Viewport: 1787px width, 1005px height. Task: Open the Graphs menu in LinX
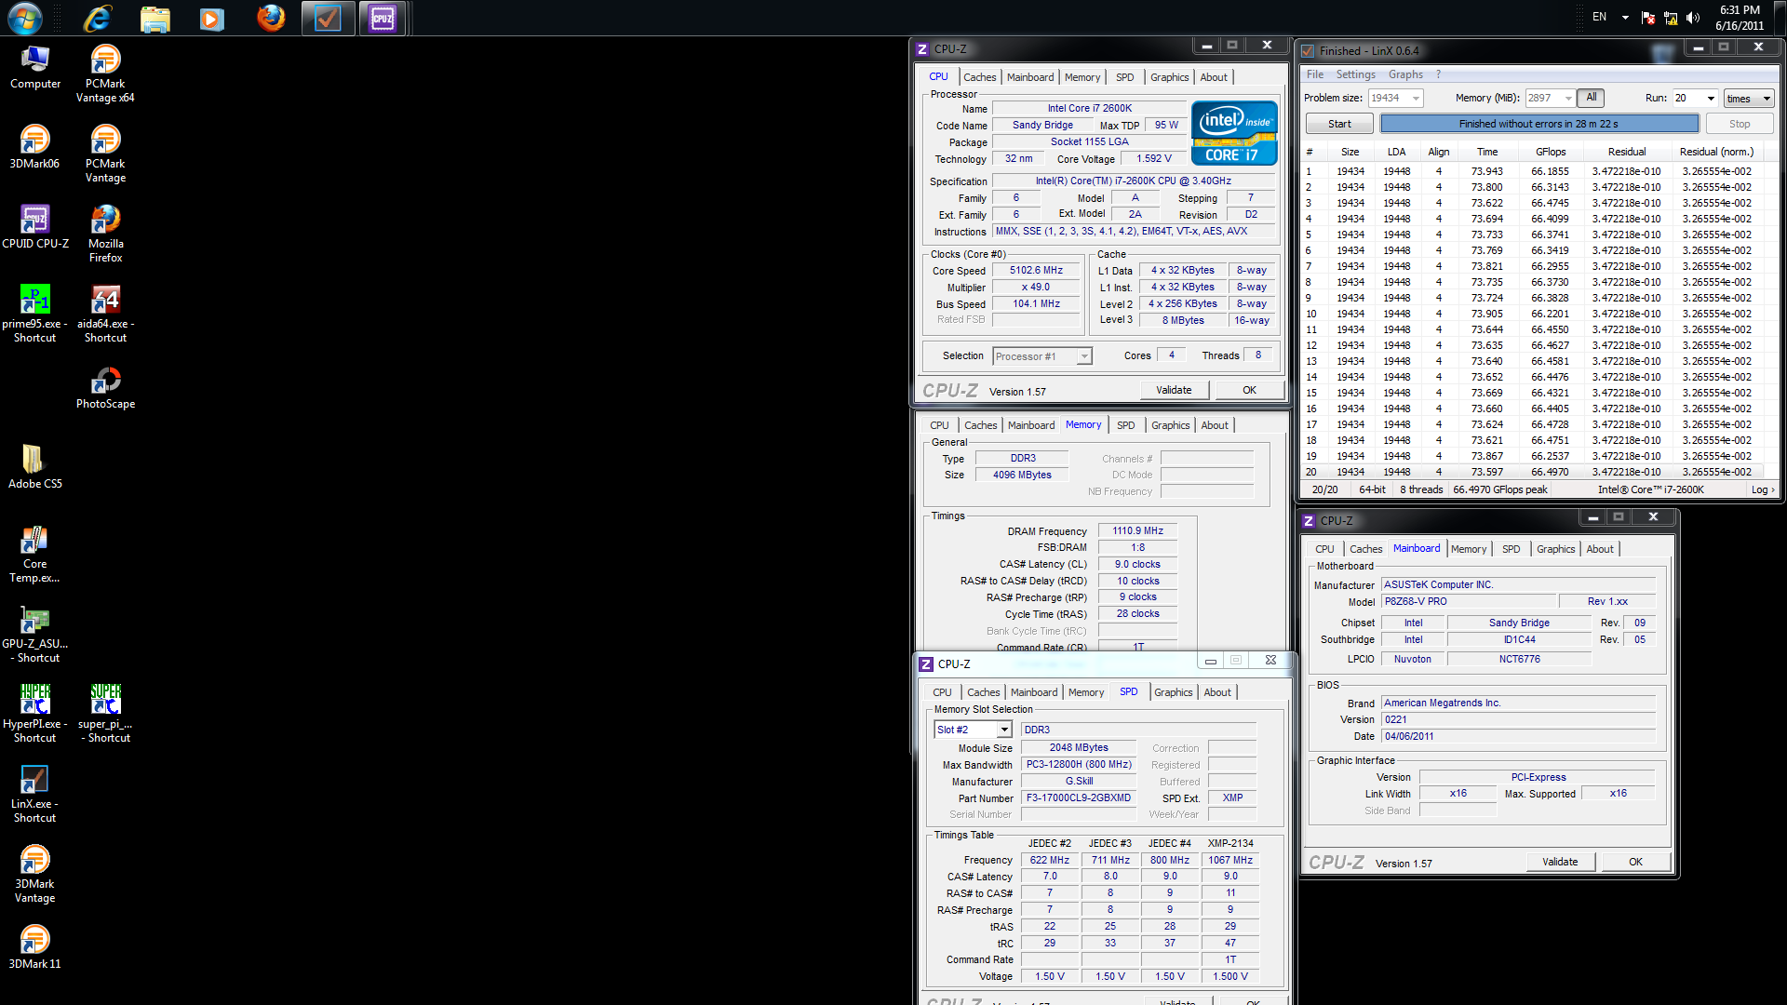[x=1404, y=74]
